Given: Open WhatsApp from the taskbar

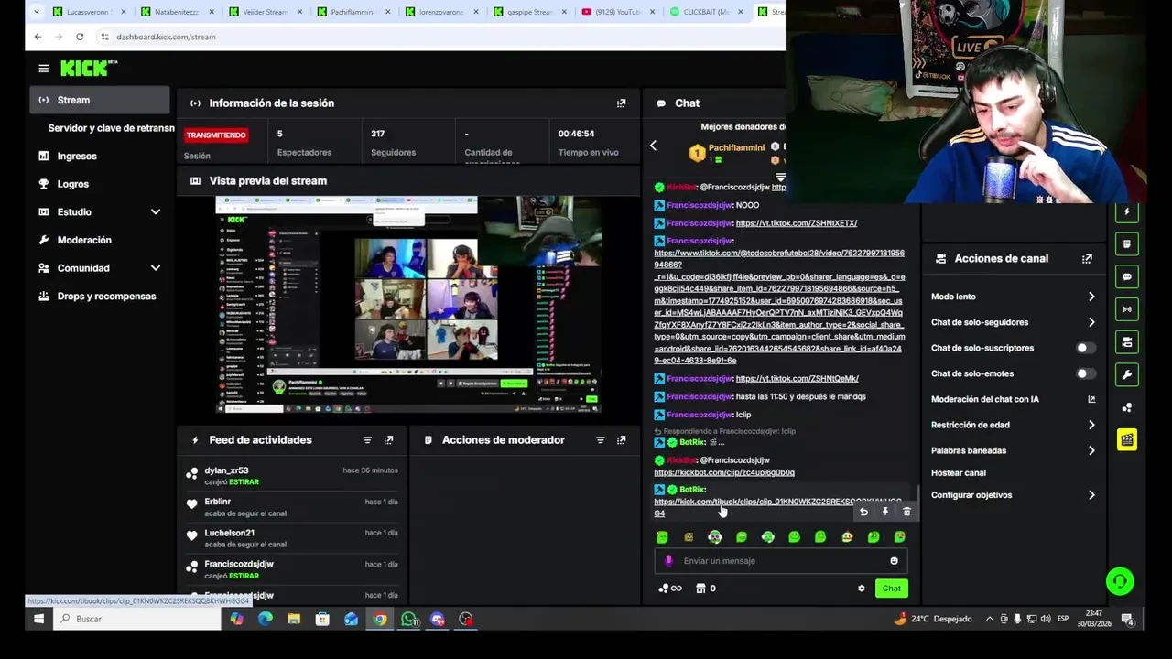Looking at the screenshot, I should tap(408, 619).
